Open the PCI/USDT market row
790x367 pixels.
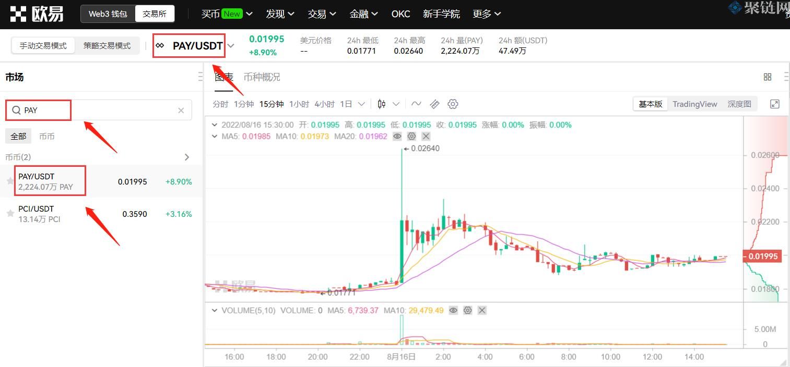point(101,214)
